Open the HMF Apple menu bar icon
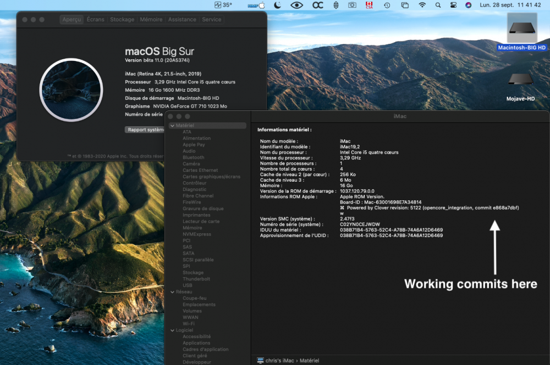This screenshot has width=550, height=365. coord(256,5)
